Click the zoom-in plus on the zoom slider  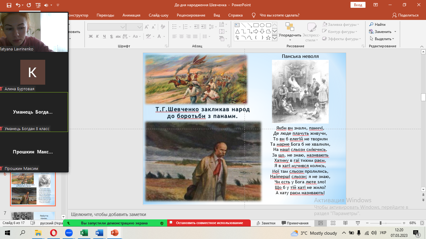(x=404, y=223)
